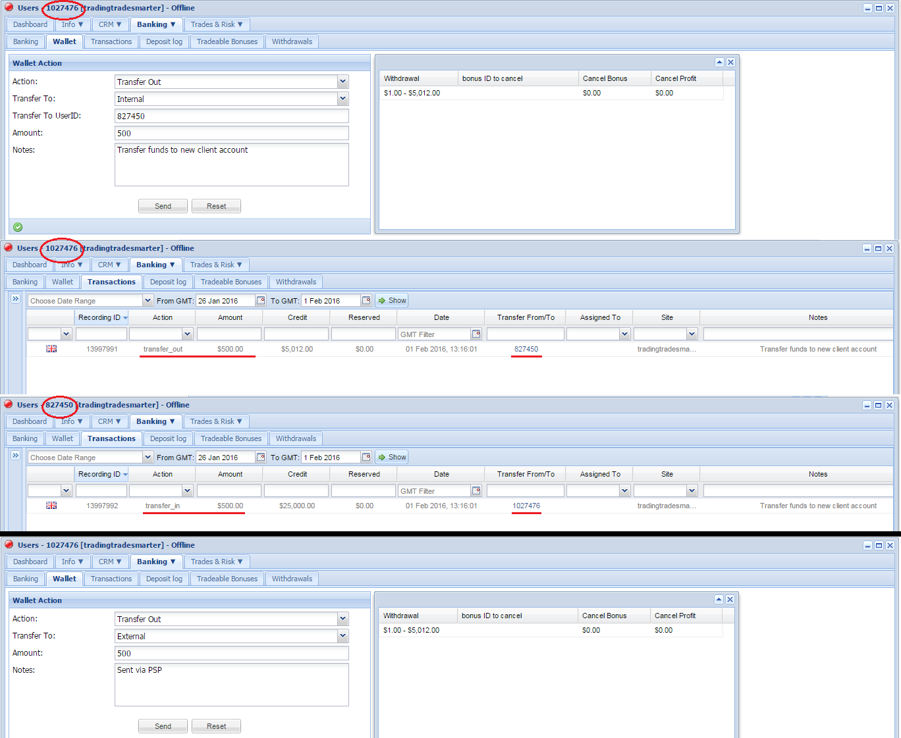Send the Internal transfer to user 827450
Viewport: 901px width, 738px height.
tap(163, 206)
